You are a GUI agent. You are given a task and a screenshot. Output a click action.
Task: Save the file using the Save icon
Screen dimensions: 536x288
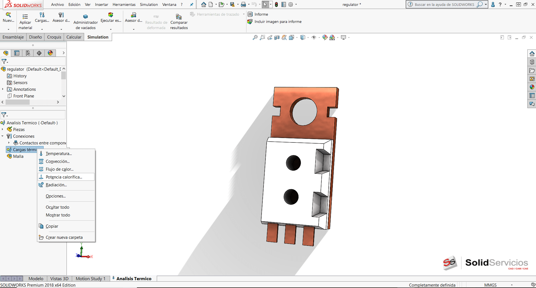click(x=232, y=4)
